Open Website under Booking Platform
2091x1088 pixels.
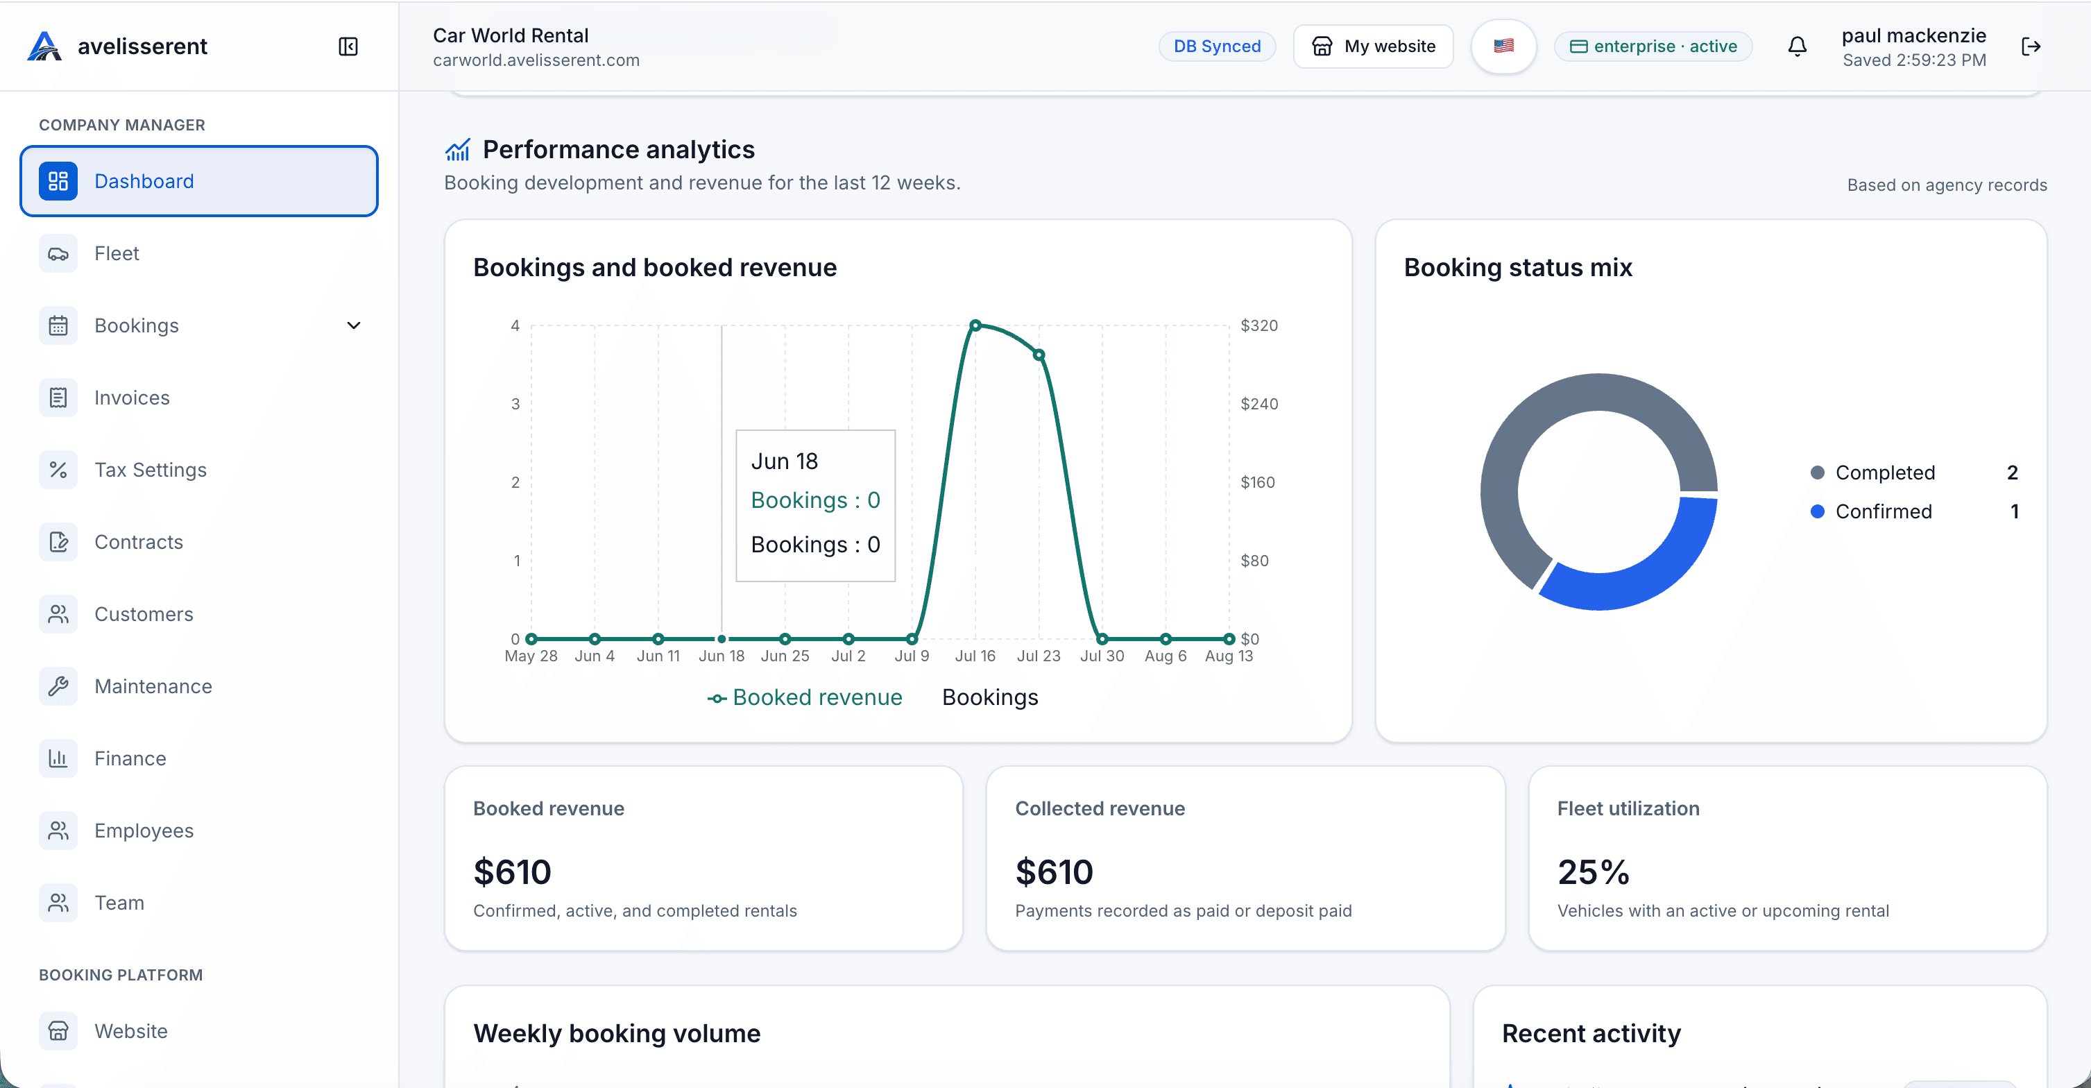pos(199,1032)
